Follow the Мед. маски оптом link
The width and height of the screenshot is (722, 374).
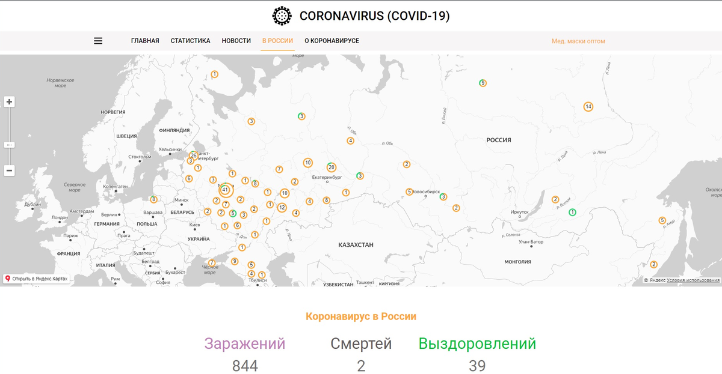578,41
